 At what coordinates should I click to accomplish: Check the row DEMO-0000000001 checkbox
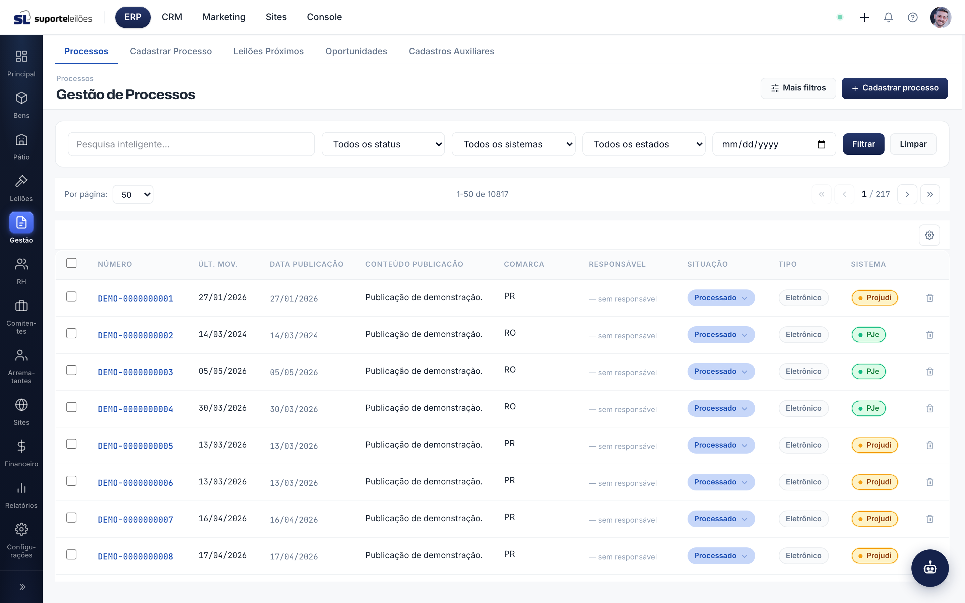(71, 297)
